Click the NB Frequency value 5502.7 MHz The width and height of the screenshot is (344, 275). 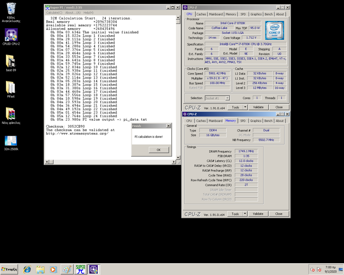[x=266, y=140]
